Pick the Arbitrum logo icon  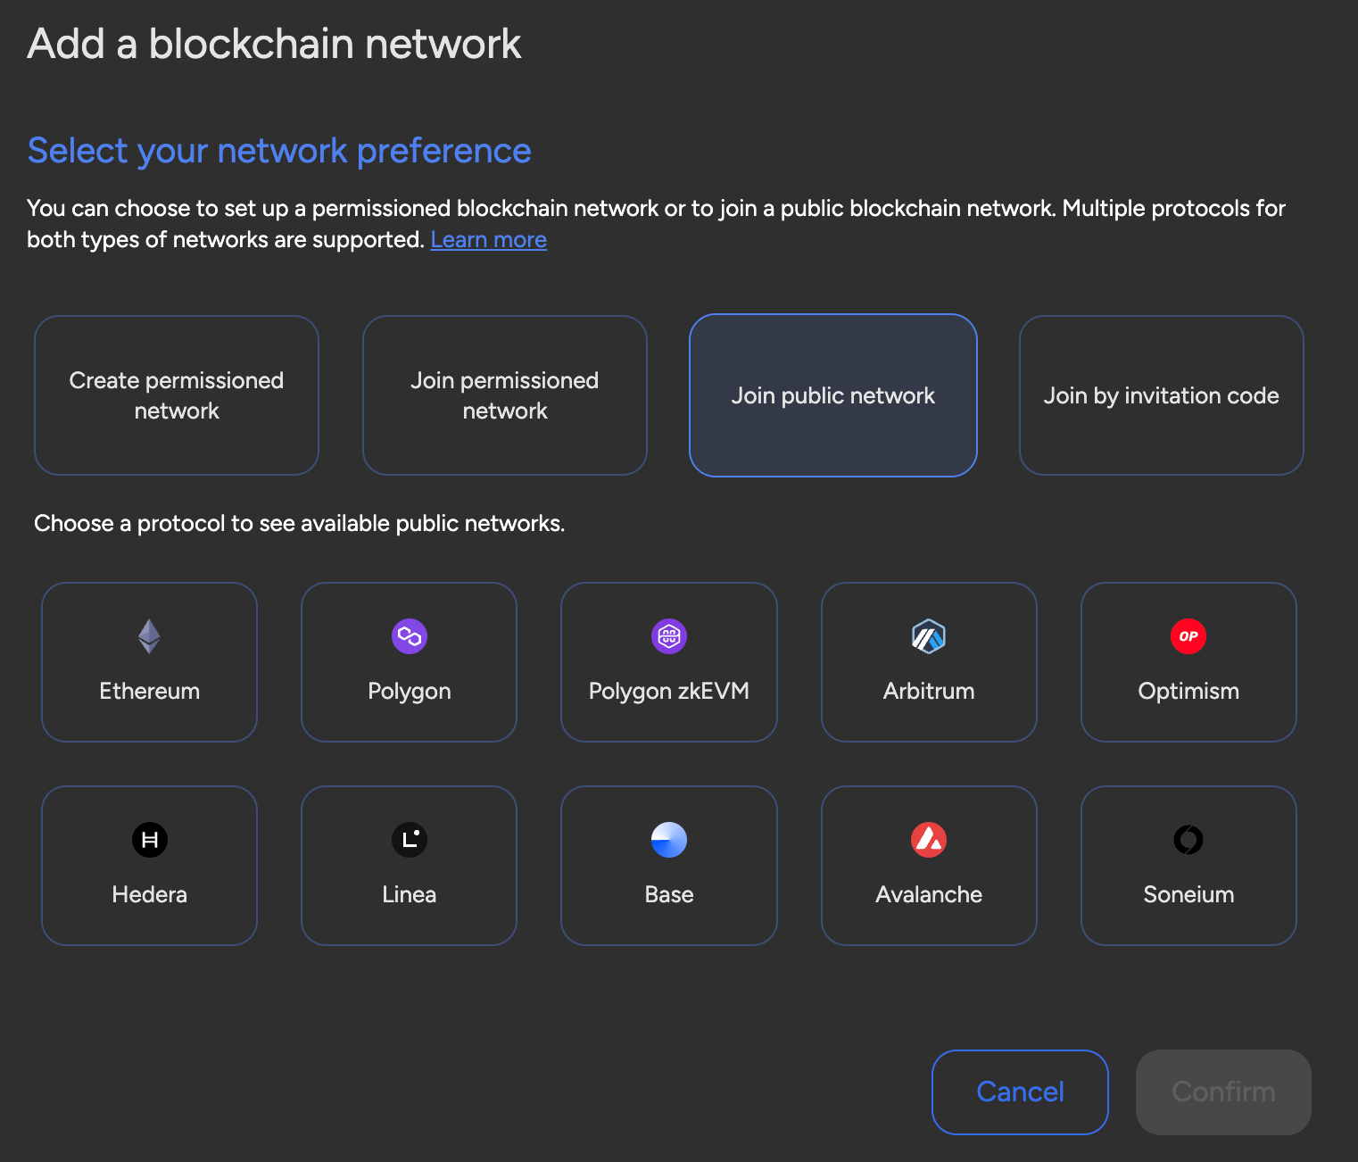click(x=929, y=636)
